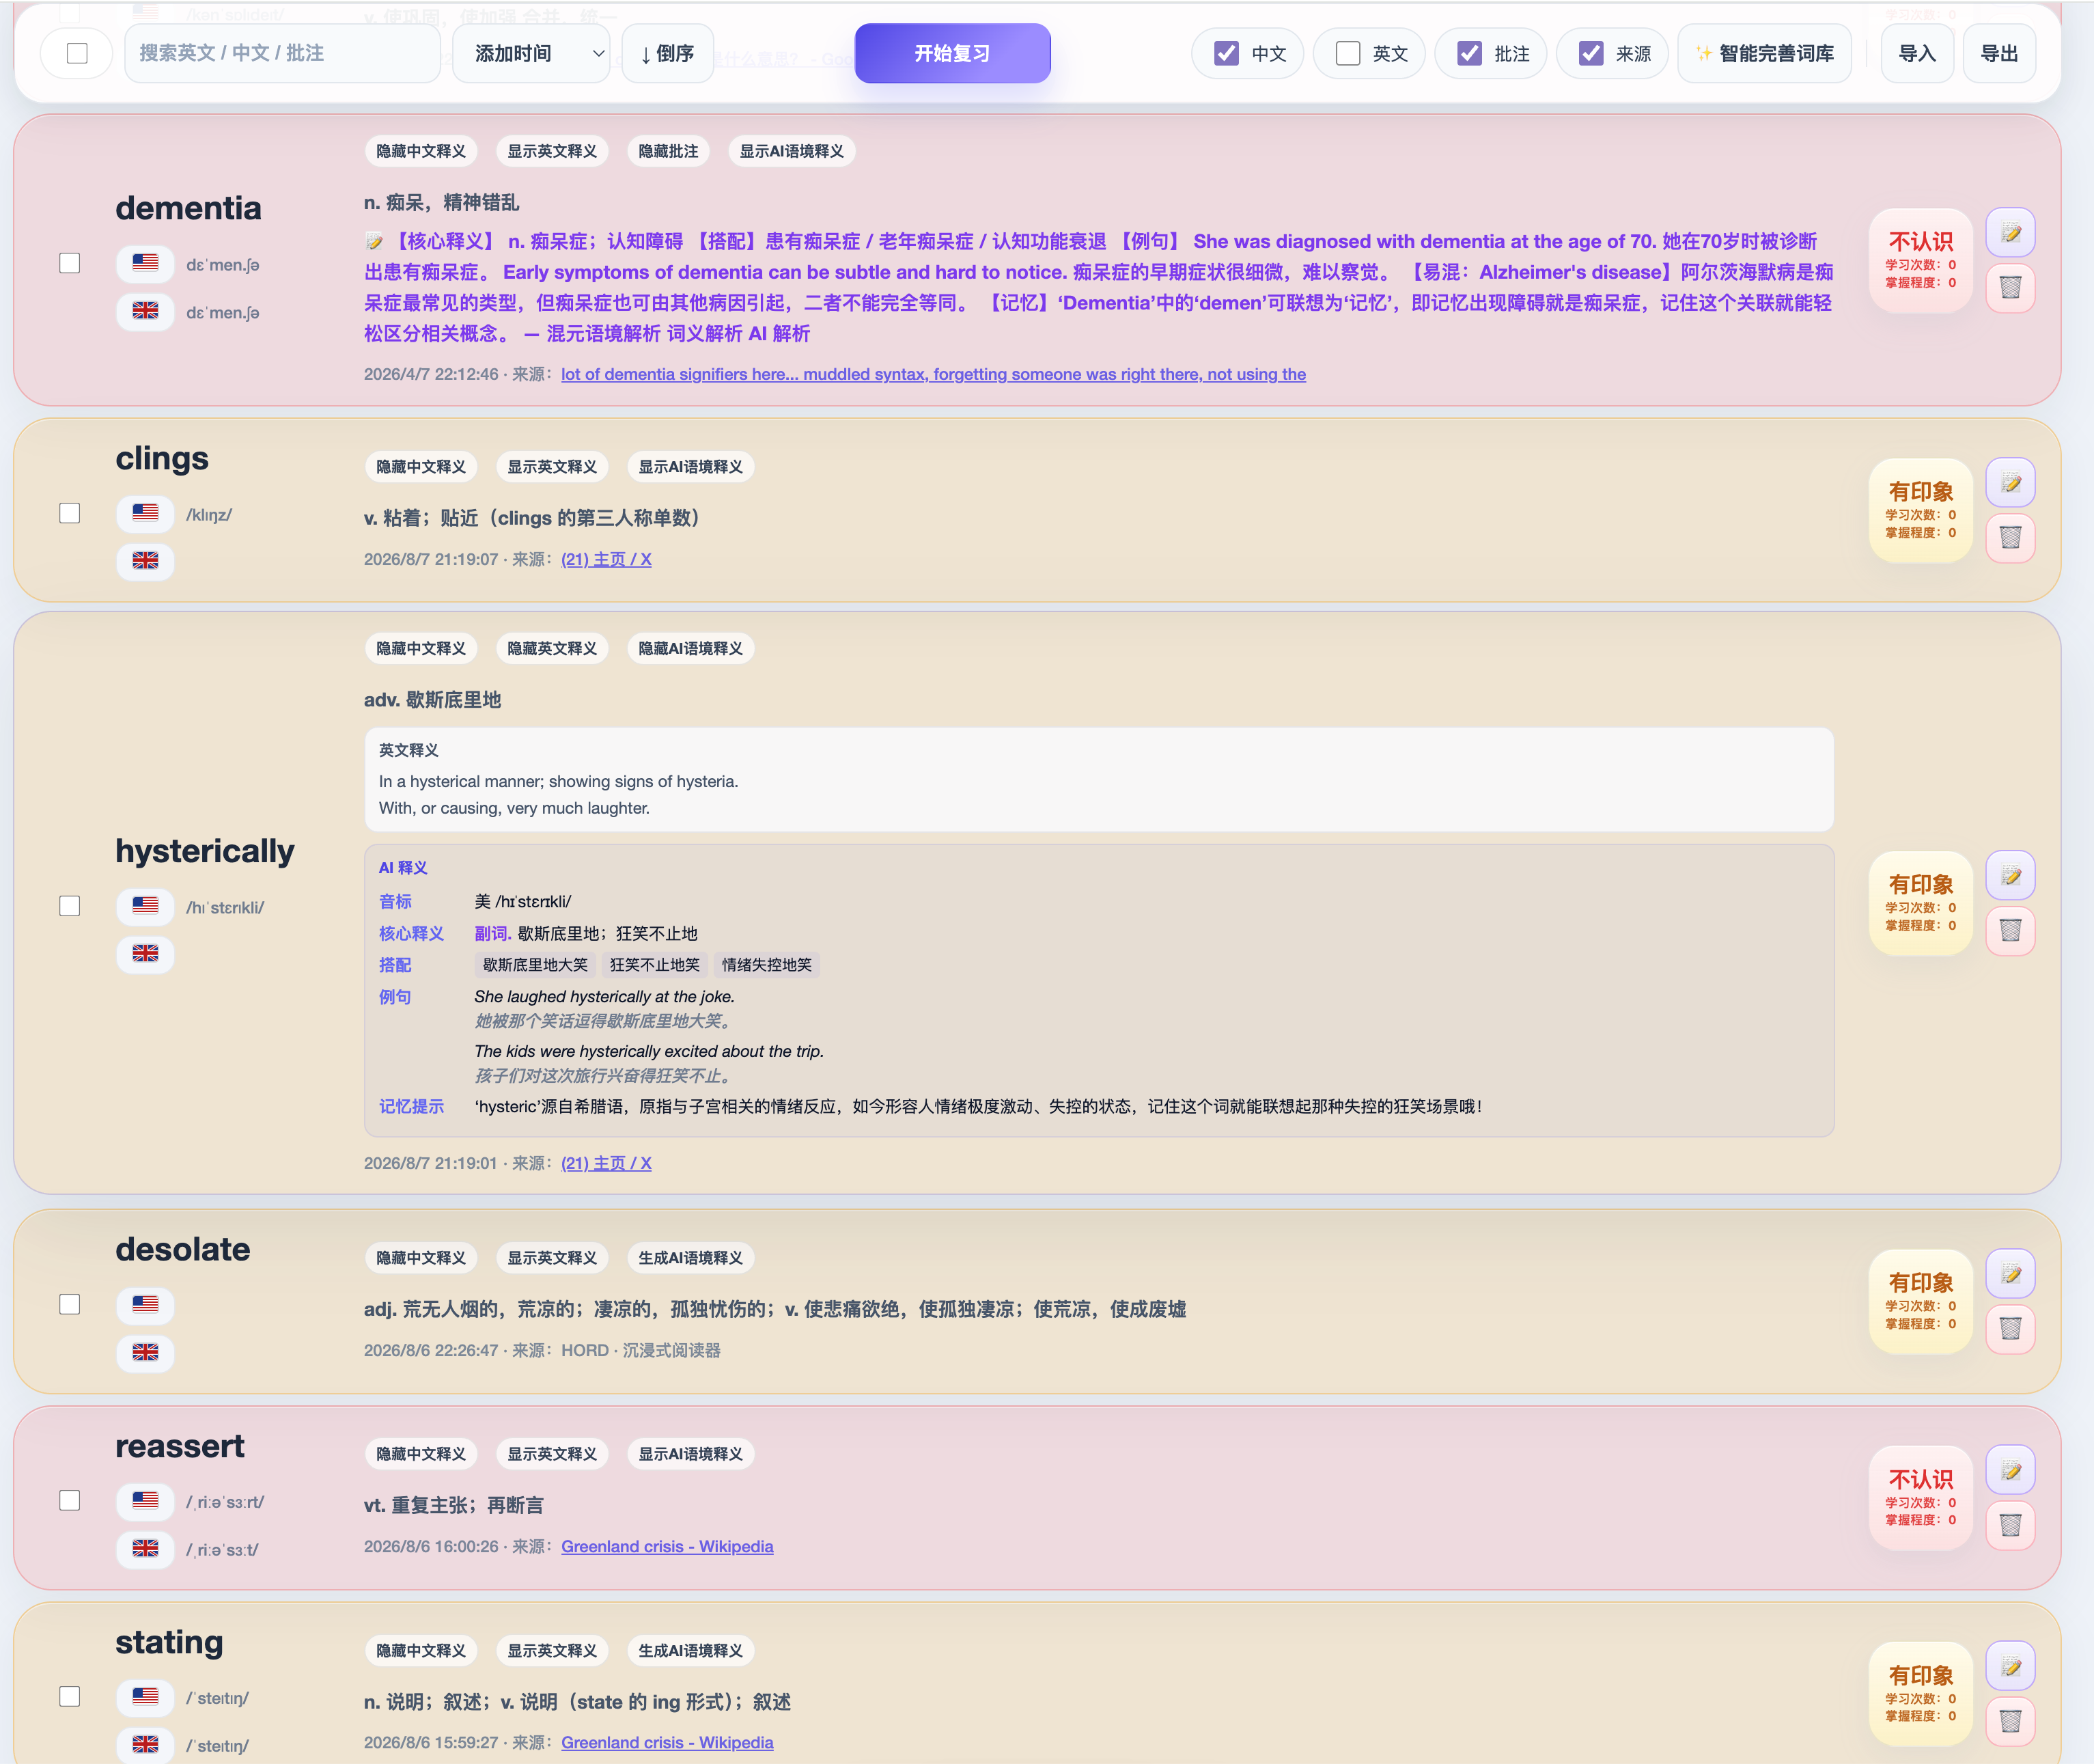Image resolution: width=2094 pixels, height=1764 pixels.
Task: Edit note for reassert entry
Action: (x=2011, y=1470)
